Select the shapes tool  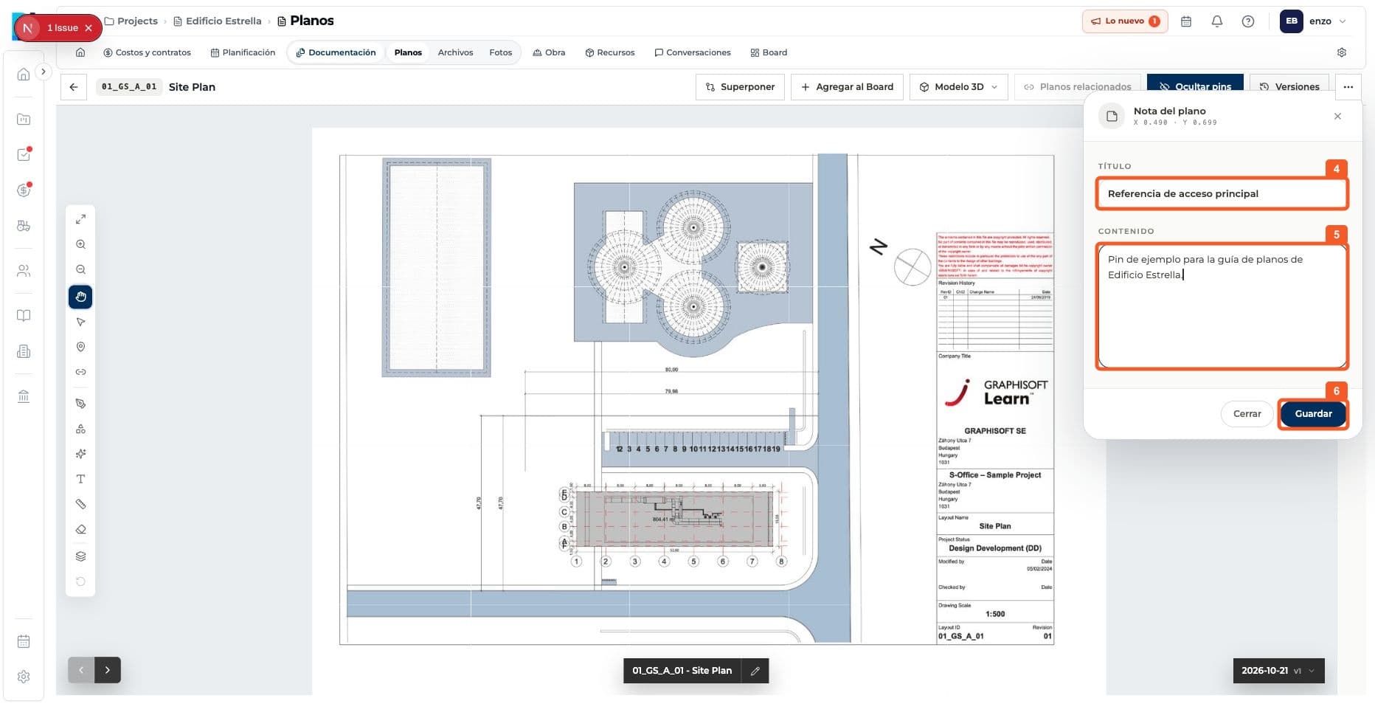click(x=80, y=429)
